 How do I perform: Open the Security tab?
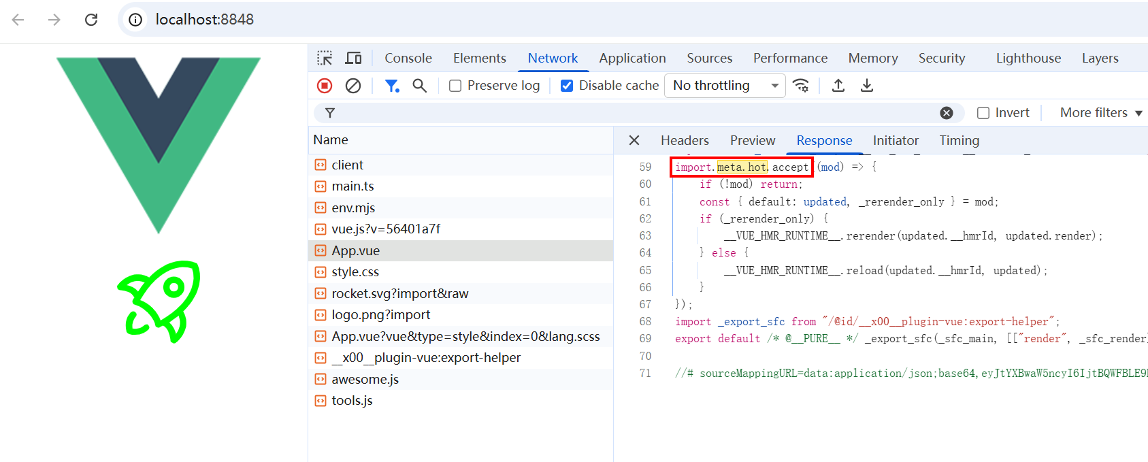(942, 59)
